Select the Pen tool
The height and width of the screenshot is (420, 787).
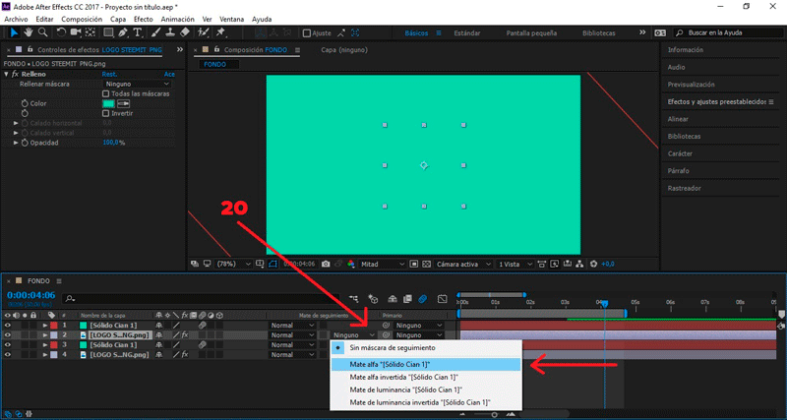[x=123, y=32]
